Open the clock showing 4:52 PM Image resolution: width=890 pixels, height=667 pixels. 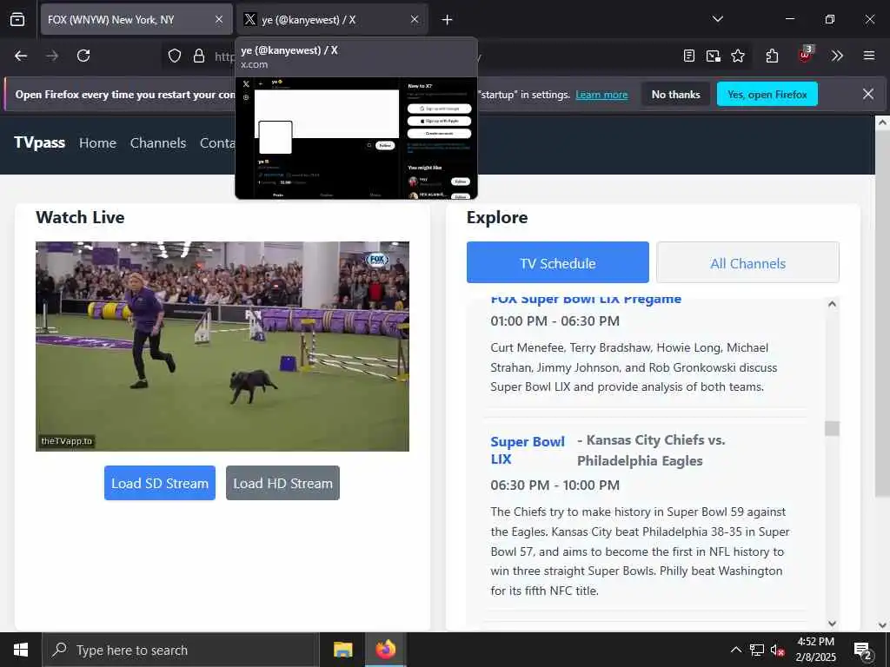815,650
